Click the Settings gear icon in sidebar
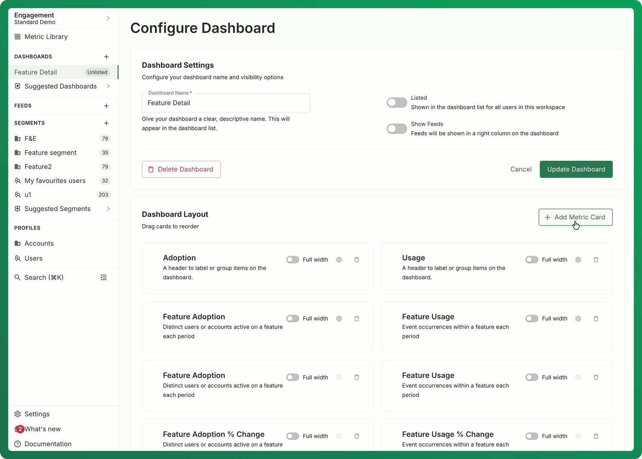Image resolution: width=642 pixels, height=459 pixels. 17,414
